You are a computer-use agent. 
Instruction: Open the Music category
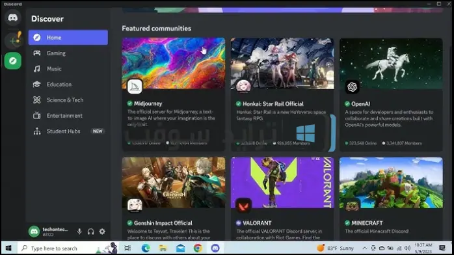(x=68, y=68)
